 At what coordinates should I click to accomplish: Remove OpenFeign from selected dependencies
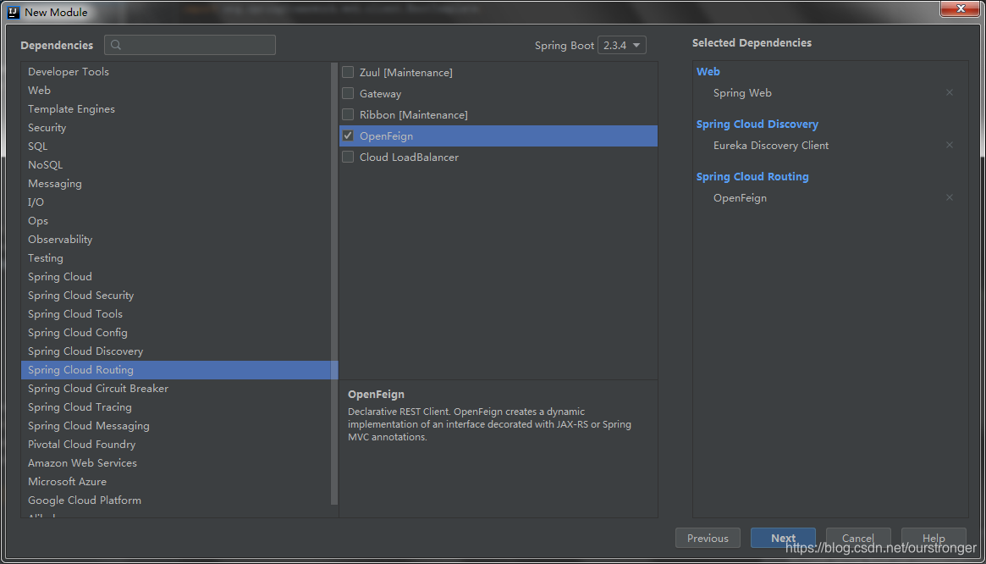click(x=950, y=197)
